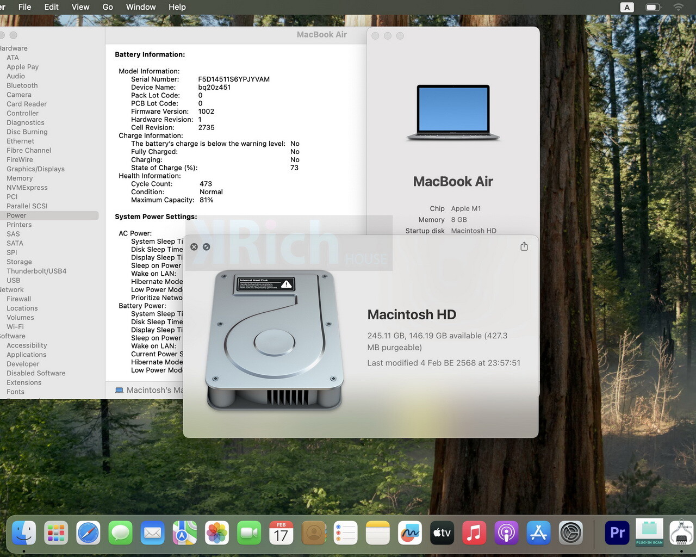Open Maps app in Dock

(x=184, y=533)
